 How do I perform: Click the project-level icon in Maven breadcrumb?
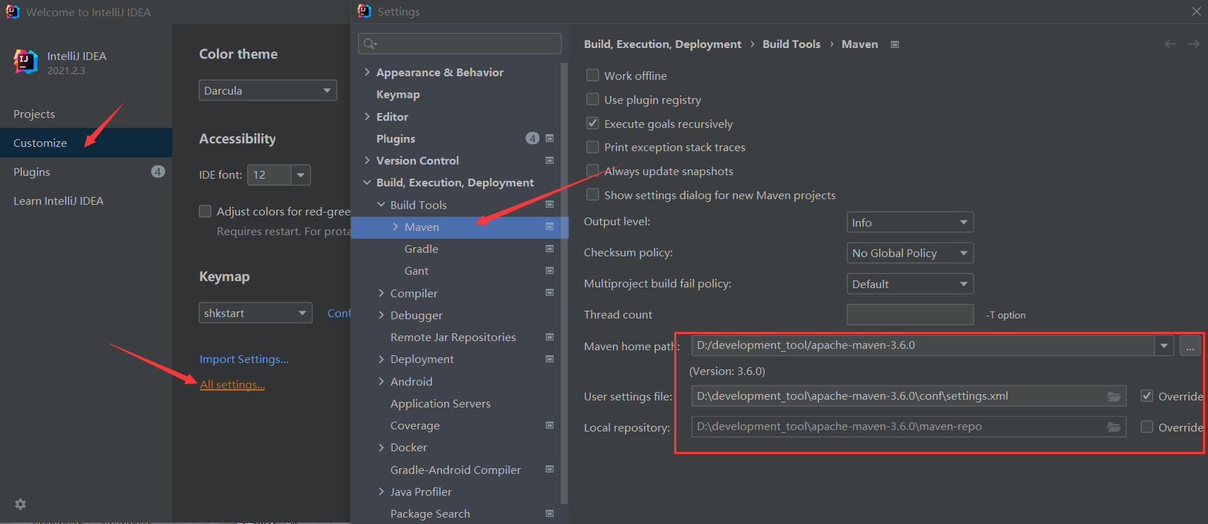pyautogui.click(x=895, y=44)
